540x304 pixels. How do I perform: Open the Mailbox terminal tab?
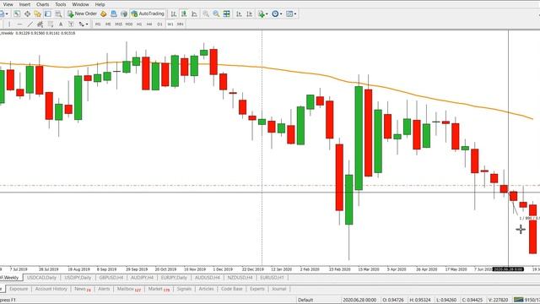point(129,289)
